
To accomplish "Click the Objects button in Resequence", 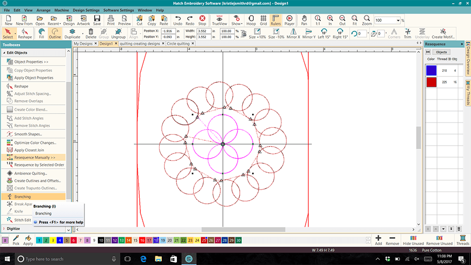I will [x=441, y=52].
